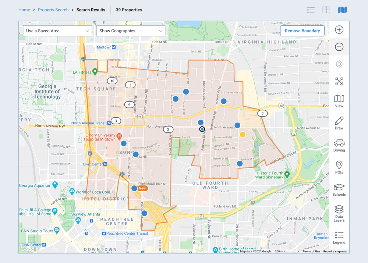
Task: Open the Data Layers panel
Action: point(339,210)
